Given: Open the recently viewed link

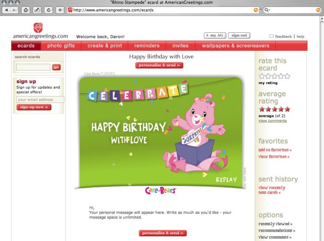Looking at the screenshot, I should [275, 223].
